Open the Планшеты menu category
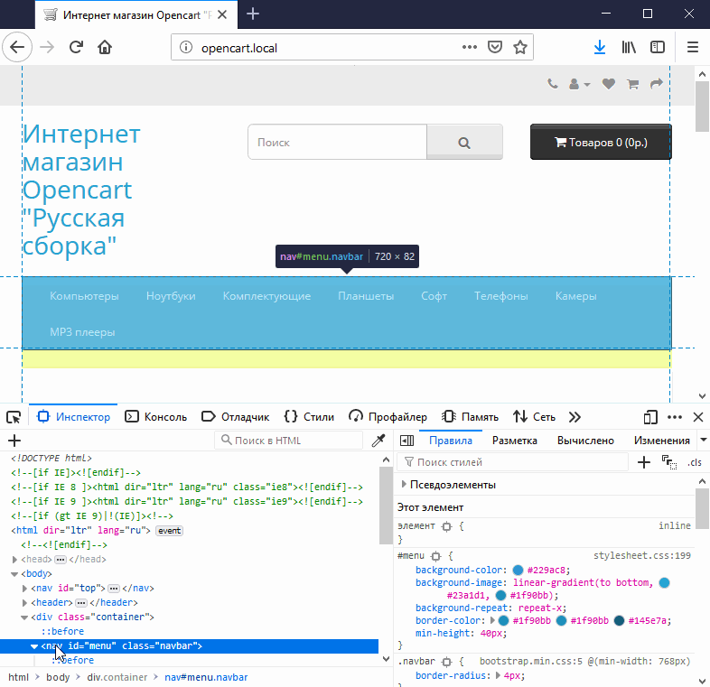Screen dimensions: 710x687 (x=366, y=296)
